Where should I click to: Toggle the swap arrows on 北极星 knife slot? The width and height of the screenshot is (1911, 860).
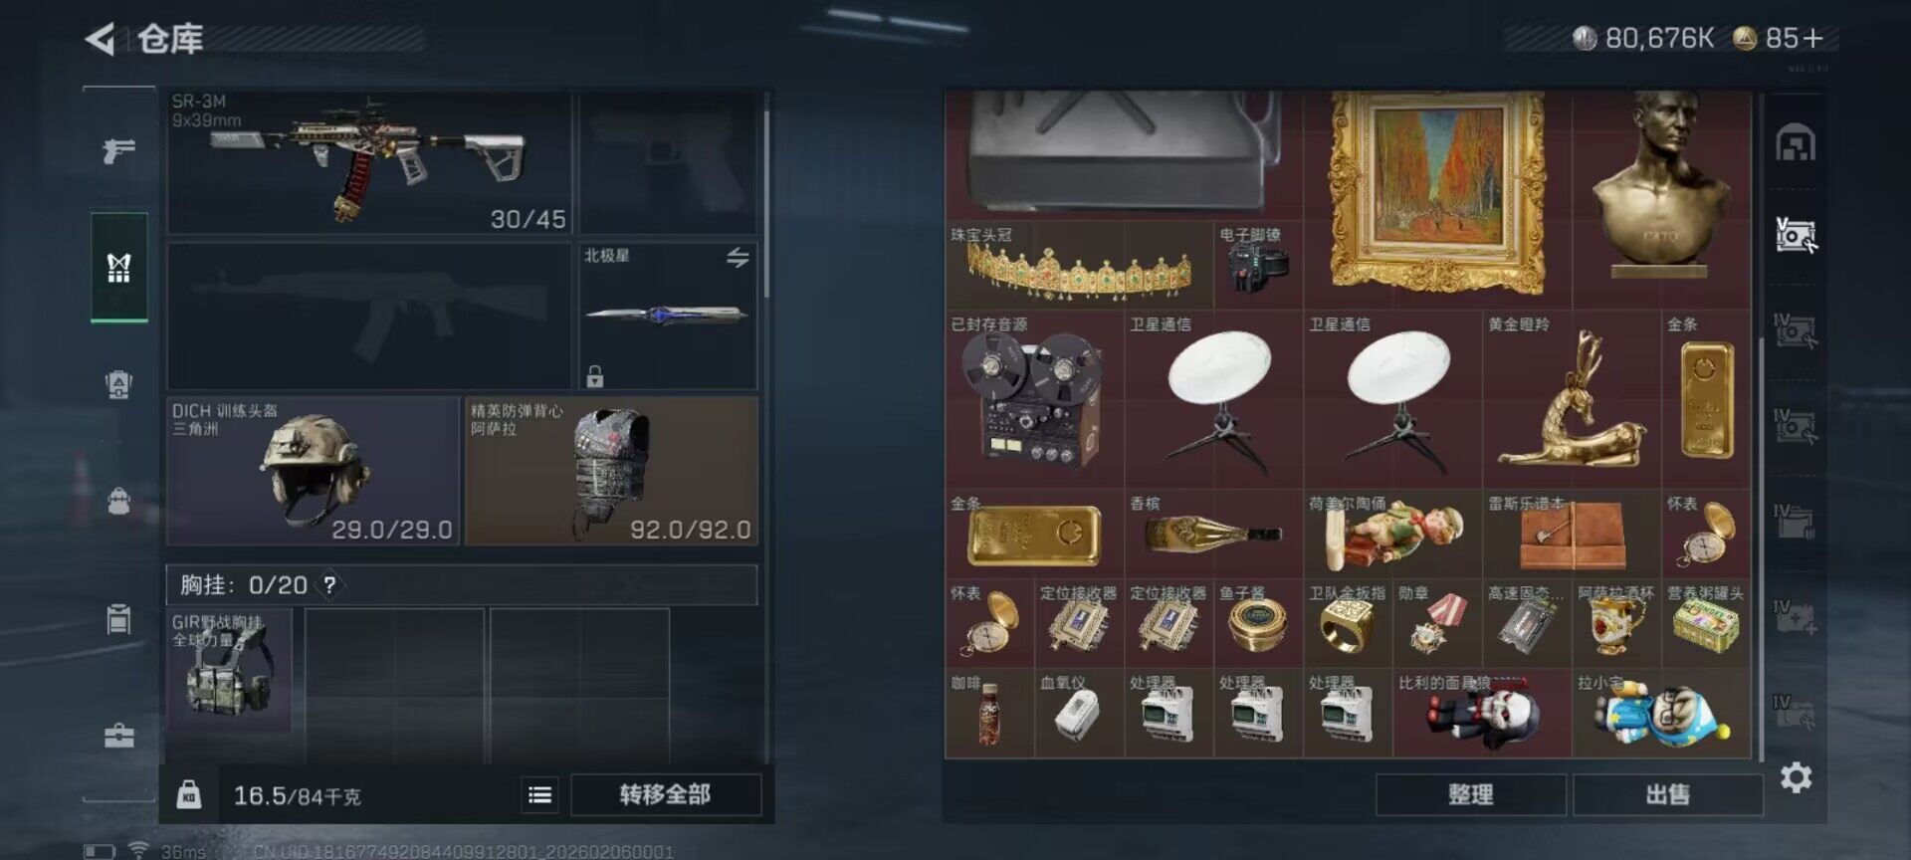738,258
